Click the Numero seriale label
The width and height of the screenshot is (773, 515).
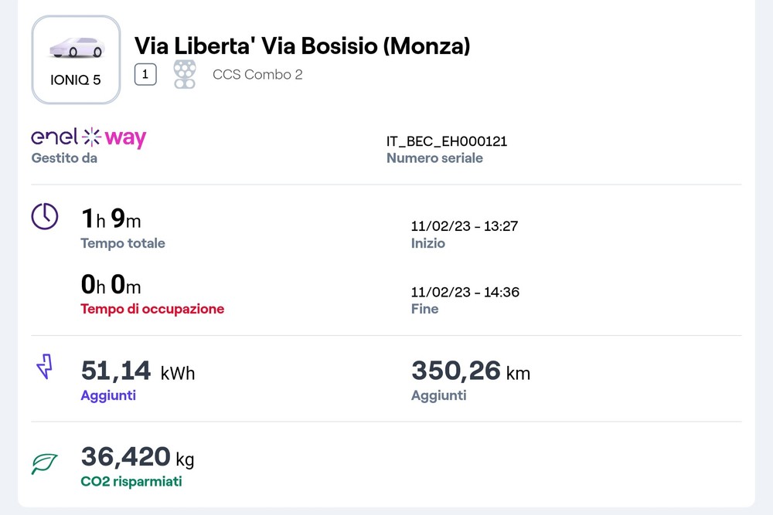[434, 158]
